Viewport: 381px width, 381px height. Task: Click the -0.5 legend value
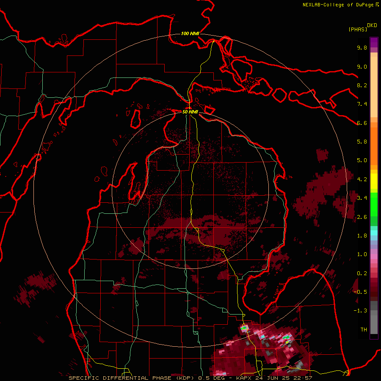360,292
